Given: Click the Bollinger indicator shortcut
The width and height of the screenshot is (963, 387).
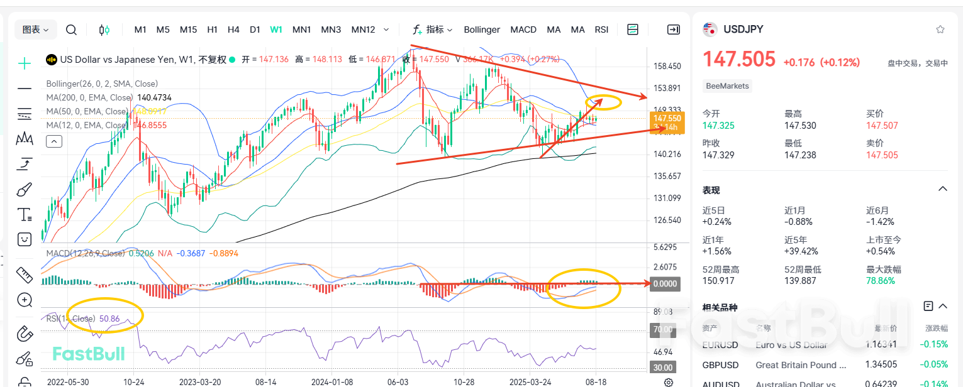Looking at the screenshot, I should 482,30.
